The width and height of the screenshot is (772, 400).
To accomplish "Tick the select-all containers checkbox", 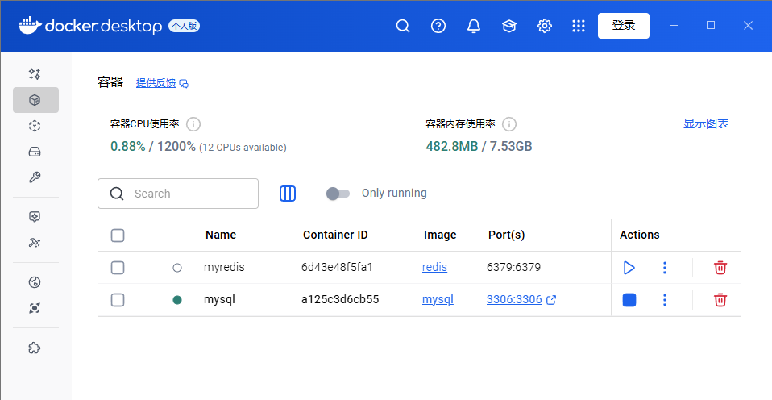I will coord(118,235).
